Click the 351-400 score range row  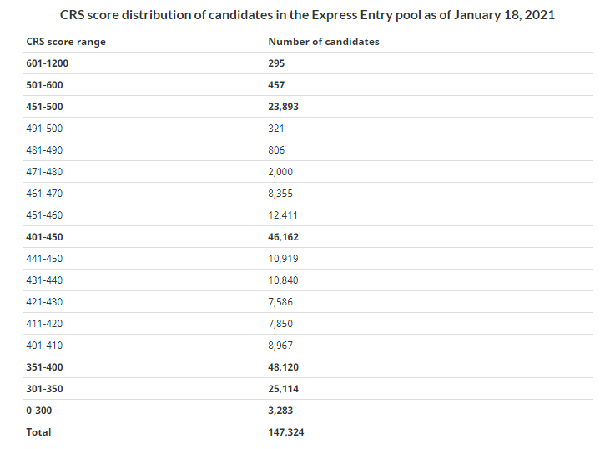point(308,367)
